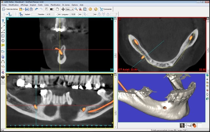Click the print icon in the toolbar
The width and height of the screenshot is (210, 132).
[x=31, y=9]
